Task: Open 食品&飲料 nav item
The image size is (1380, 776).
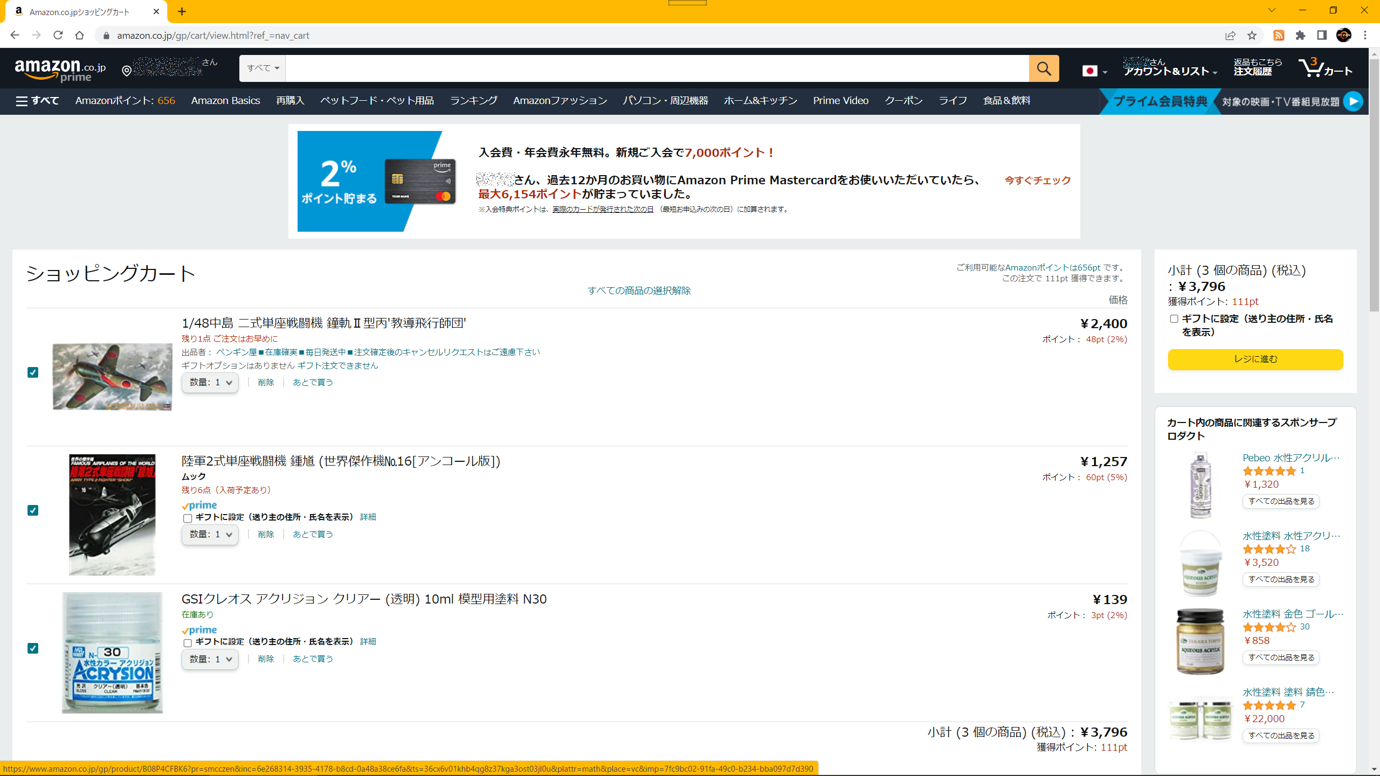Action: (x=1006, y=101)
